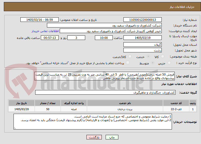Screen dimensions: 201x144
Task: Click the واحد اندازه گیری column header
Action: pyautogui.click(x=74, y=103)
